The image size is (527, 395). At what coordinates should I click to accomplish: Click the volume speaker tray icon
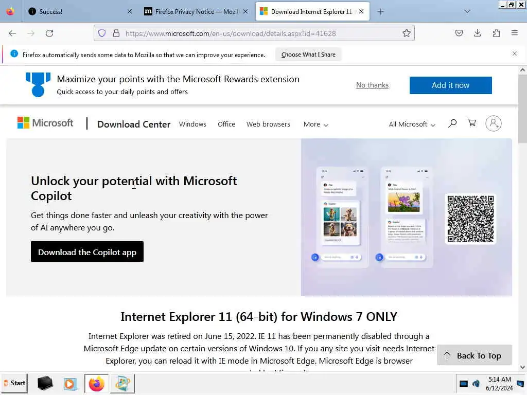click(x=476, y=384)
